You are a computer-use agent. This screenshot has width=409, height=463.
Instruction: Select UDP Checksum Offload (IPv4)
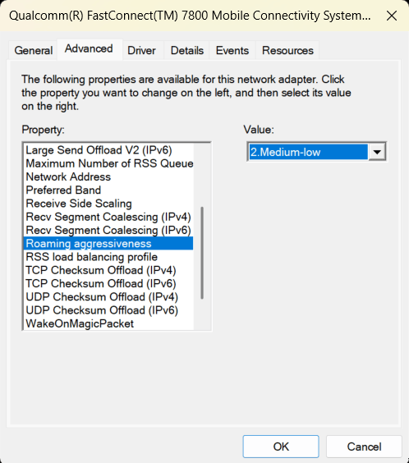[x=108, y=296]
